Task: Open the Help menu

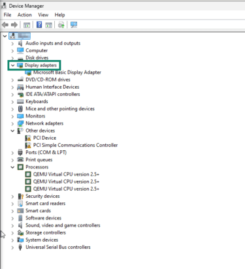Action: [59, 15]
